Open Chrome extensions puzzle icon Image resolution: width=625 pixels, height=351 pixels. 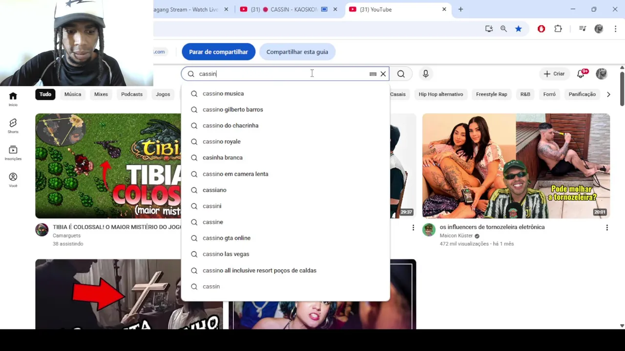pos(558,29)
